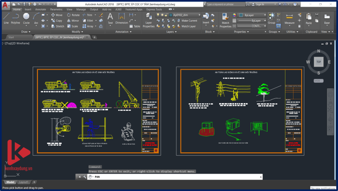Open the Layout1 tab
338x191 pixels.
24,182
